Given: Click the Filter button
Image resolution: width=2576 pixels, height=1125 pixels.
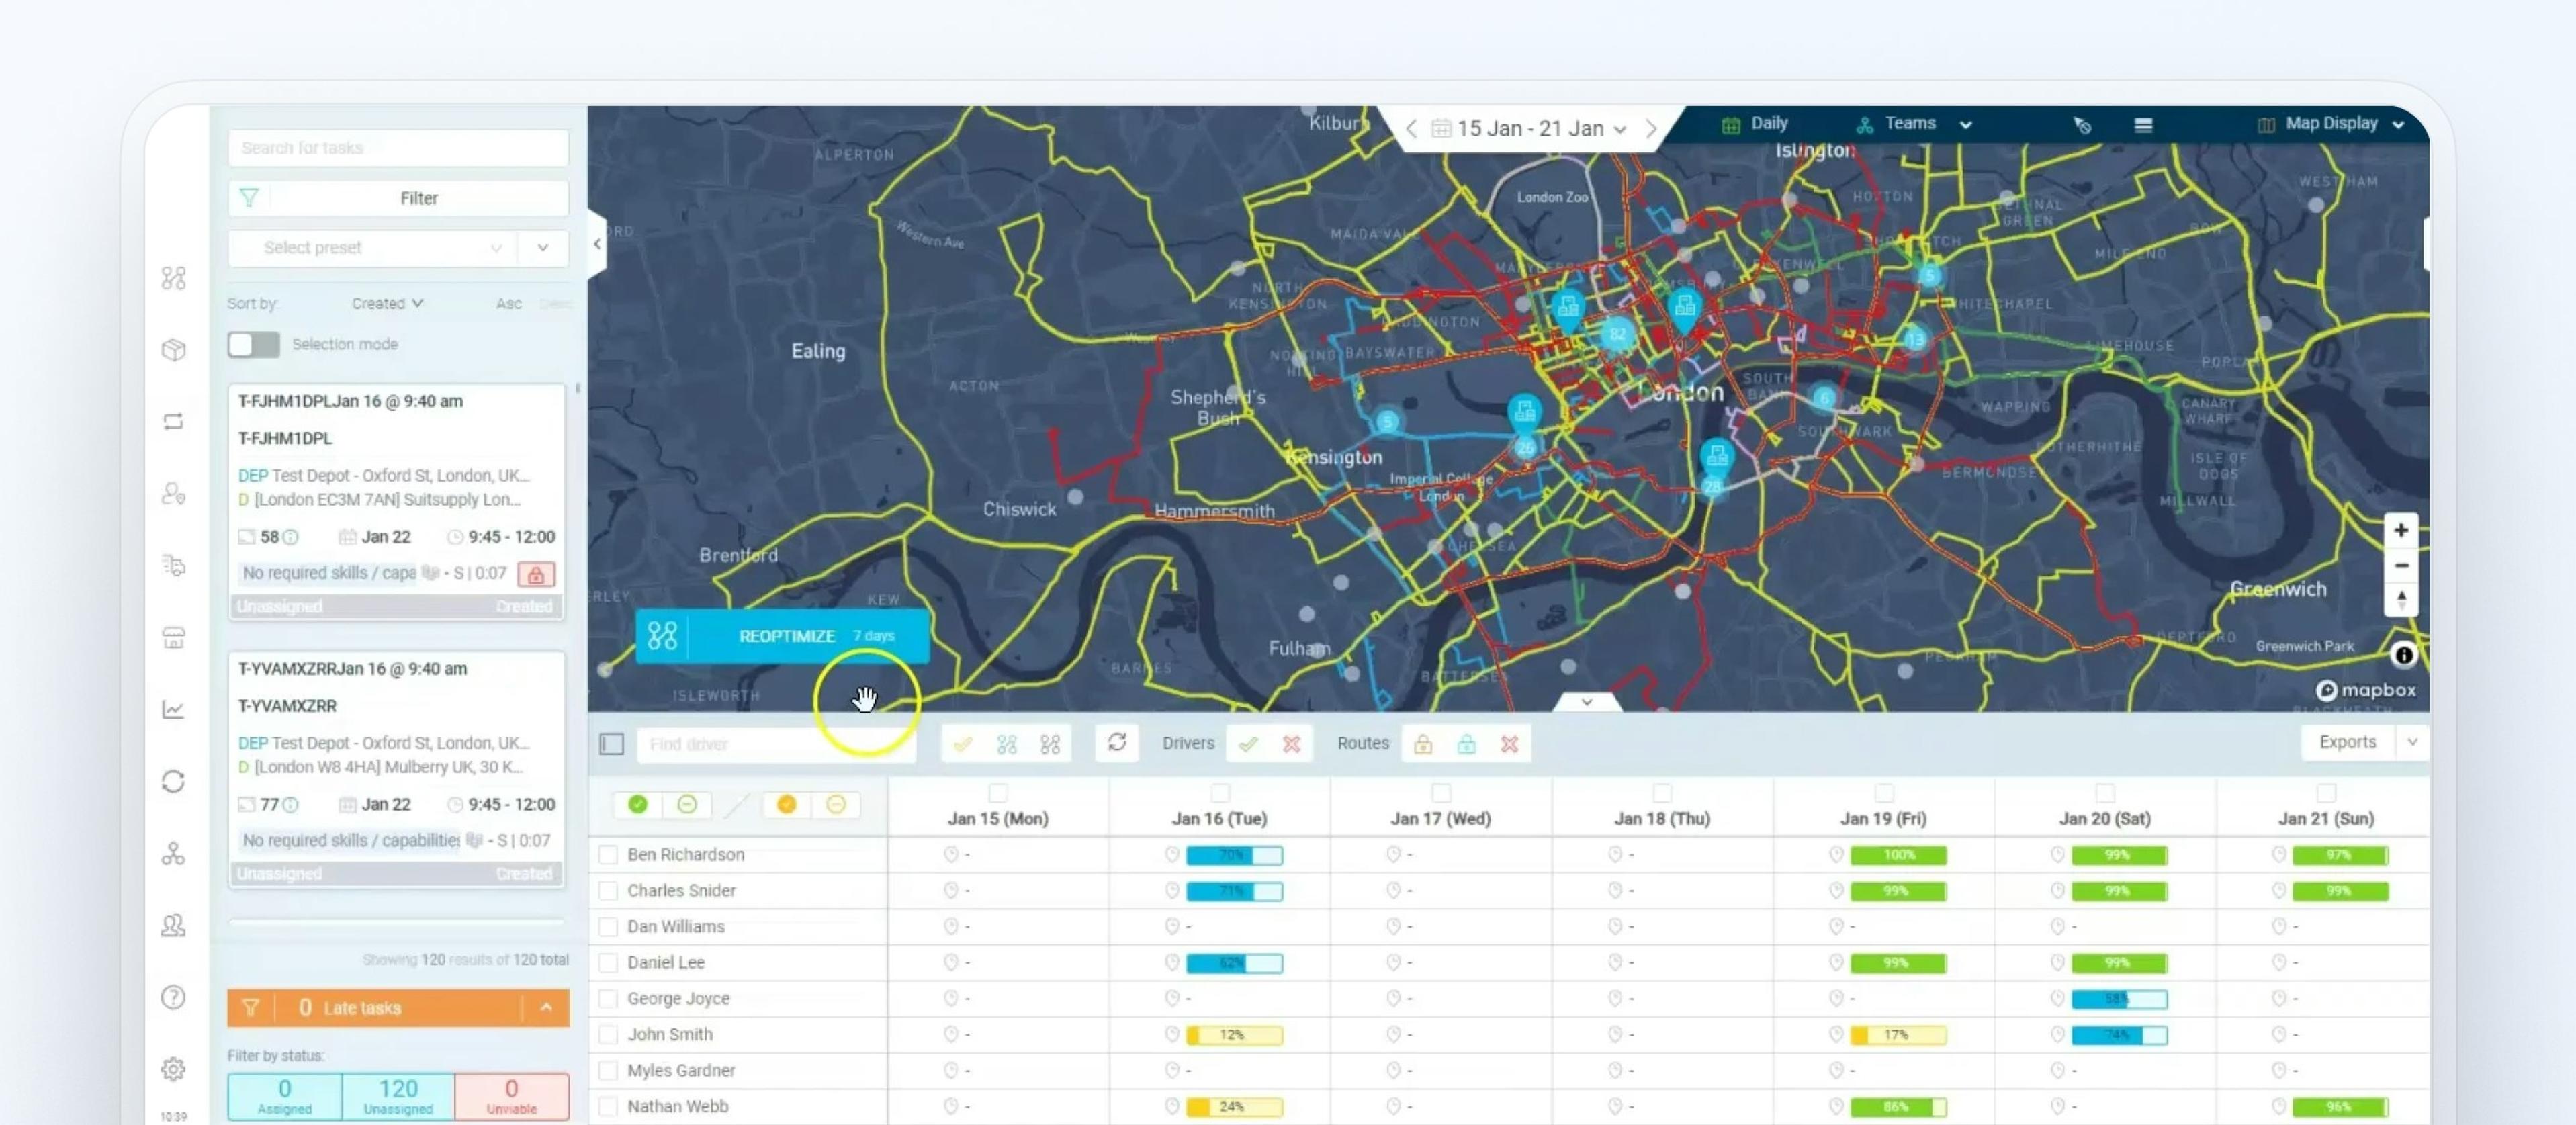Looking at the screenshot, I should click(x=398, y=198).
